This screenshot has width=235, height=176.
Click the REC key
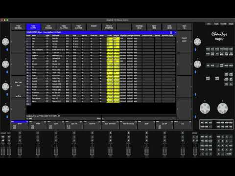coord(231,127)
